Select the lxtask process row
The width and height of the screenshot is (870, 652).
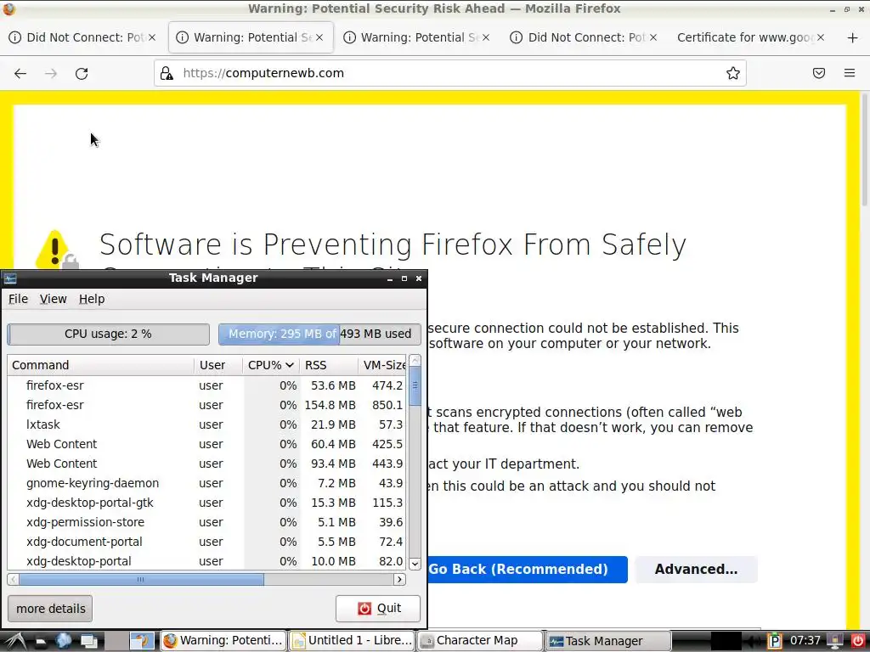click(x=206, y=424)
